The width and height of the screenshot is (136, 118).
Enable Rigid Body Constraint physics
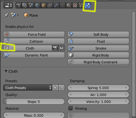point(98,62)
